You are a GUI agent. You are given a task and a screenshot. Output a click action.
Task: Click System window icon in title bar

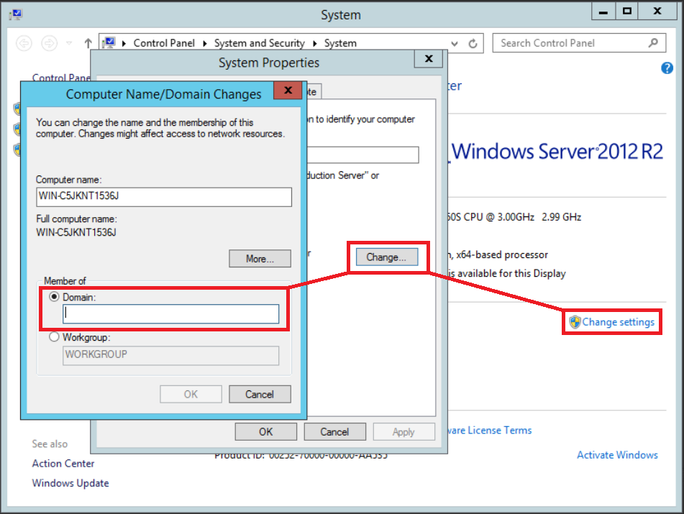(14, 14)
